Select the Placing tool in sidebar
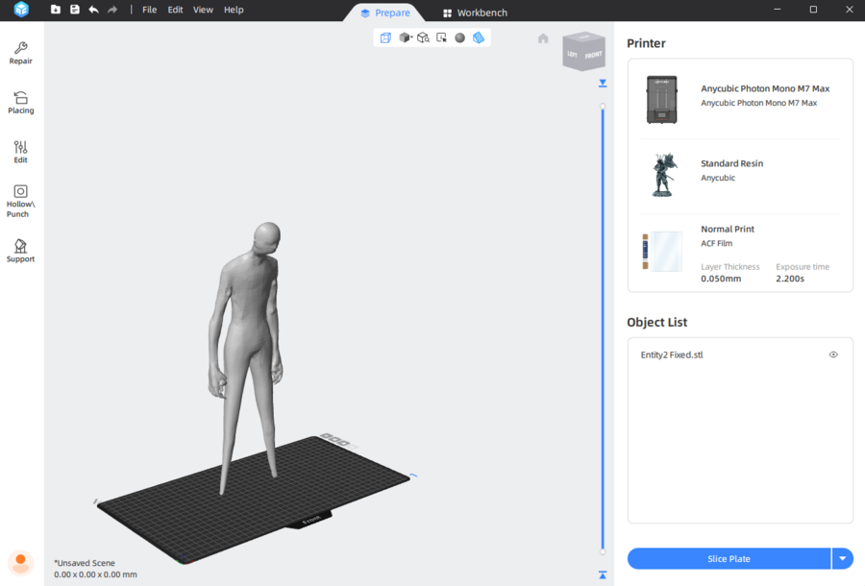 [x=21, y=103]
